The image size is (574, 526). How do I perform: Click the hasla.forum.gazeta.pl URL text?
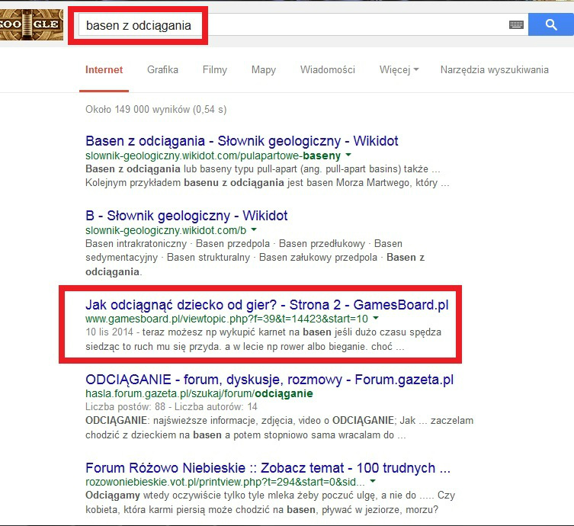point(199,393)
